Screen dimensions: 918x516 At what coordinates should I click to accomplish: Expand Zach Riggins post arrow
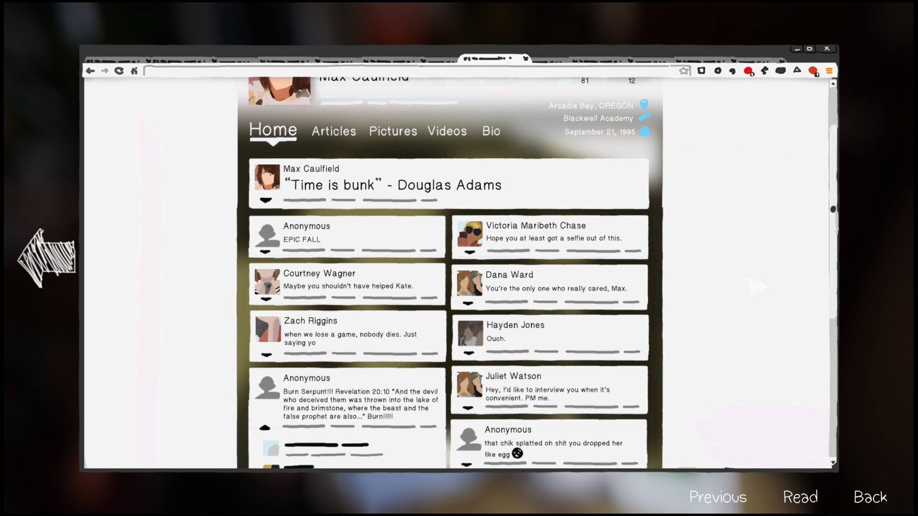click(267, 355)
